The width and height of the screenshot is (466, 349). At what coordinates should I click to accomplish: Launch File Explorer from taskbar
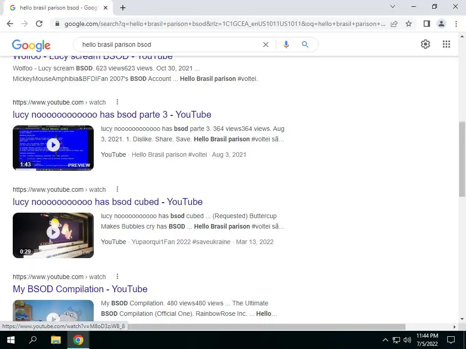click(x=56, y=340)
